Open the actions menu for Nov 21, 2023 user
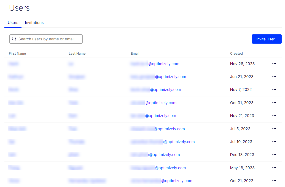Viewport: 285px width, 187px height. coord(274,115)
